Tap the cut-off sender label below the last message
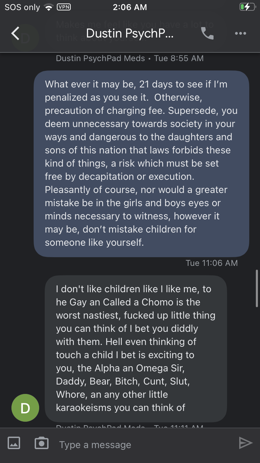Viewport: 260px width, 463px height. click(130, 426)
